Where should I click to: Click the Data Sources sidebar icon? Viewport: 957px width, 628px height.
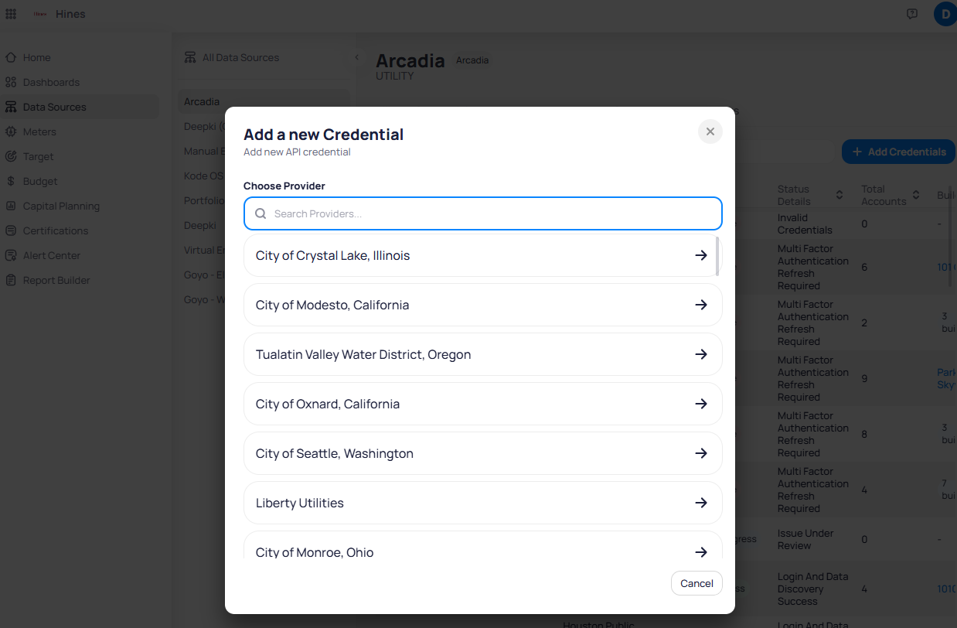tap(11, 107)
